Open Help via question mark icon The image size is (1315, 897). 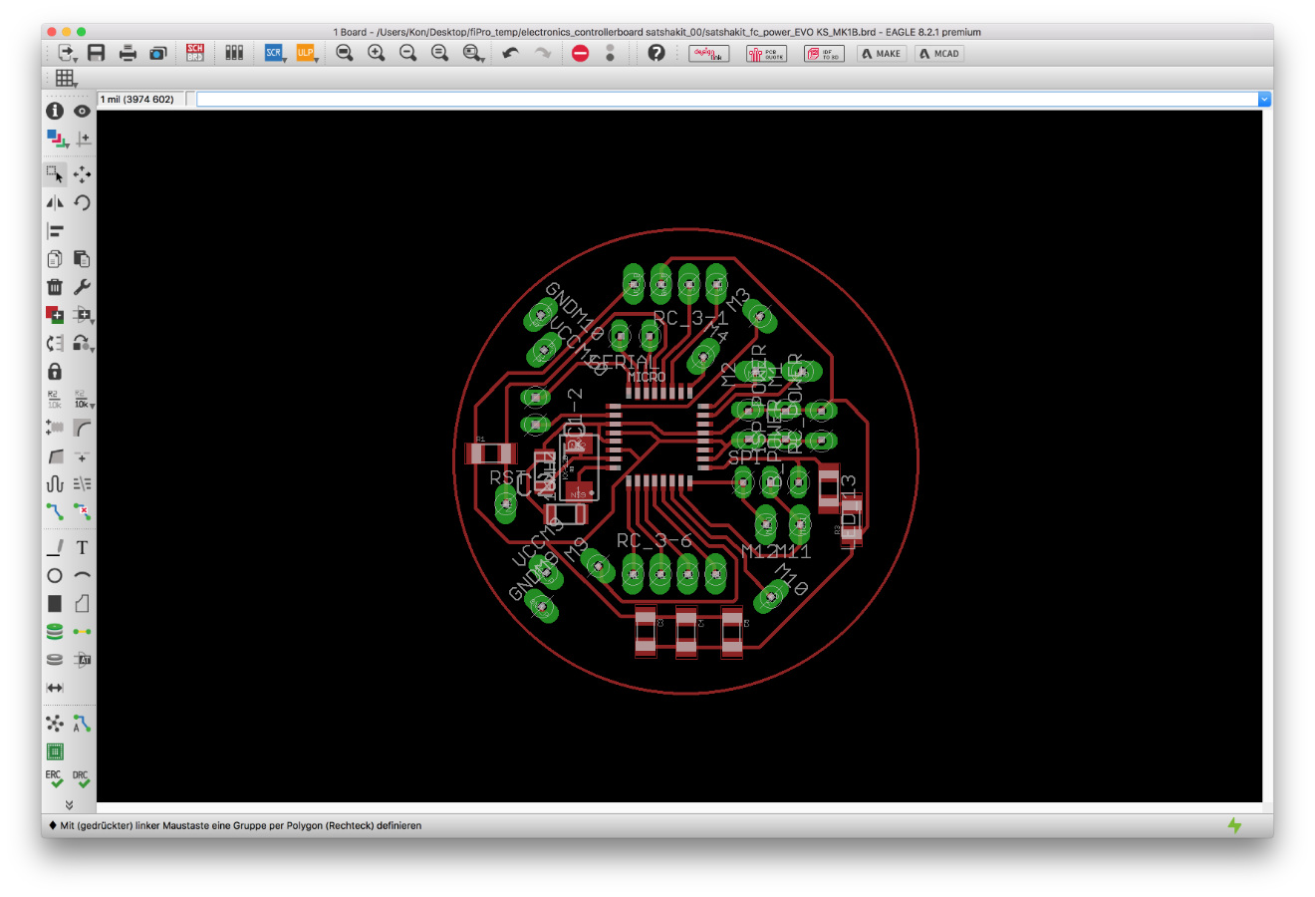657,53
